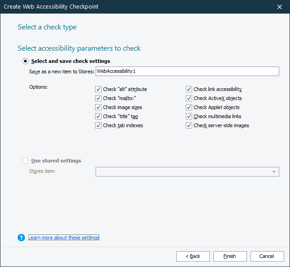
Task: Disable the Check image sizes option
Action: coord(98,107)
